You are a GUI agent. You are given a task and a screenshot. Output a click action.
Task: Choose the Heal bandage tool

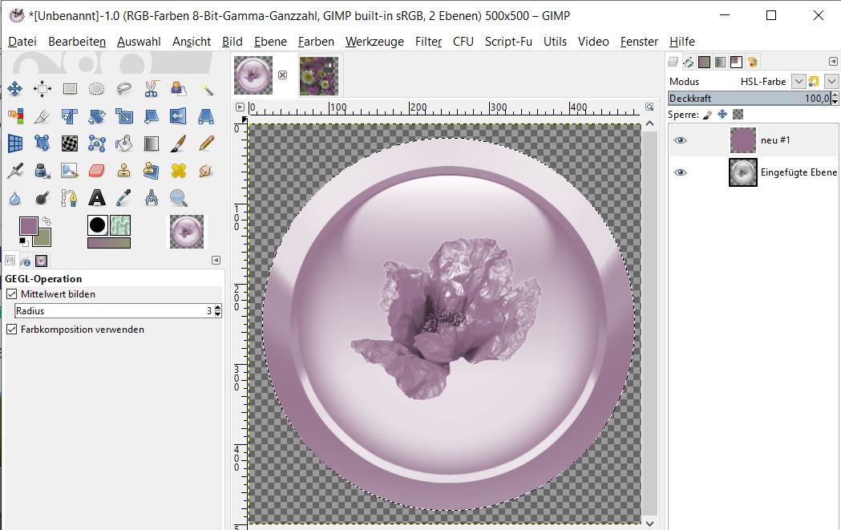coord(178,170)
